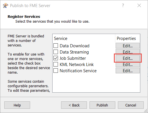Click the Register Services heading

coord(24,17)
